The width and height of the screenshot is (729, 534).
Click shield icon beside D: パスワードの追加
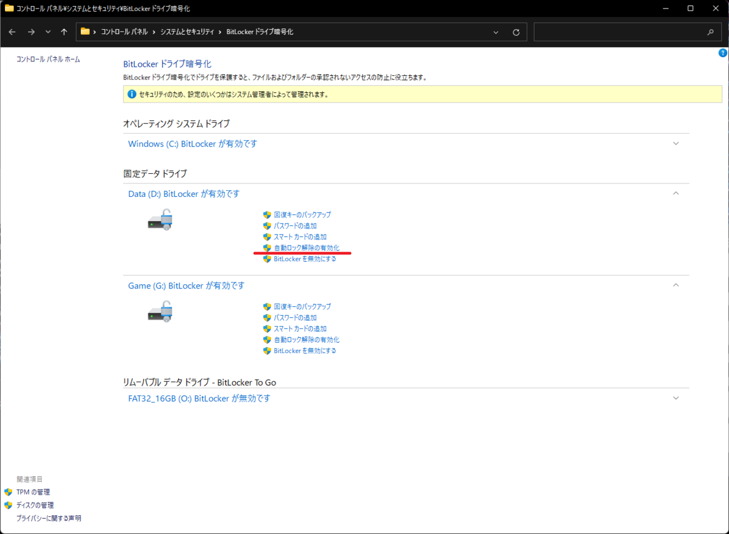267,226
